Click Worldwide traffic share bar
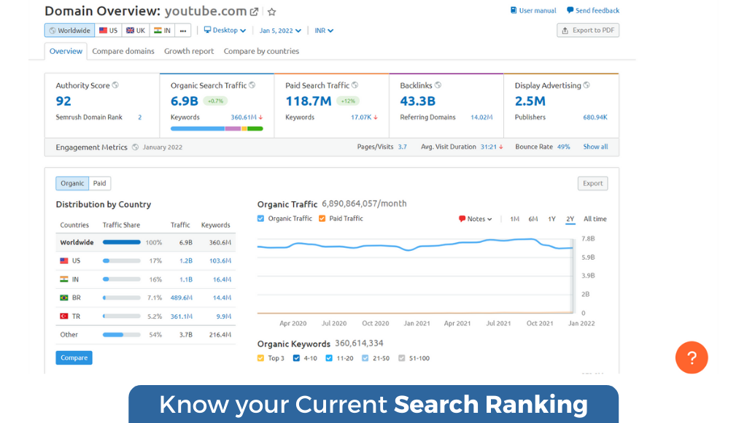Screen dimensions: 747x423 (122, 242)
